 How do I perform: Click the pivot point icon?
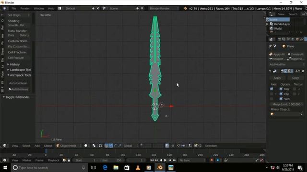[x=94, y=146]
